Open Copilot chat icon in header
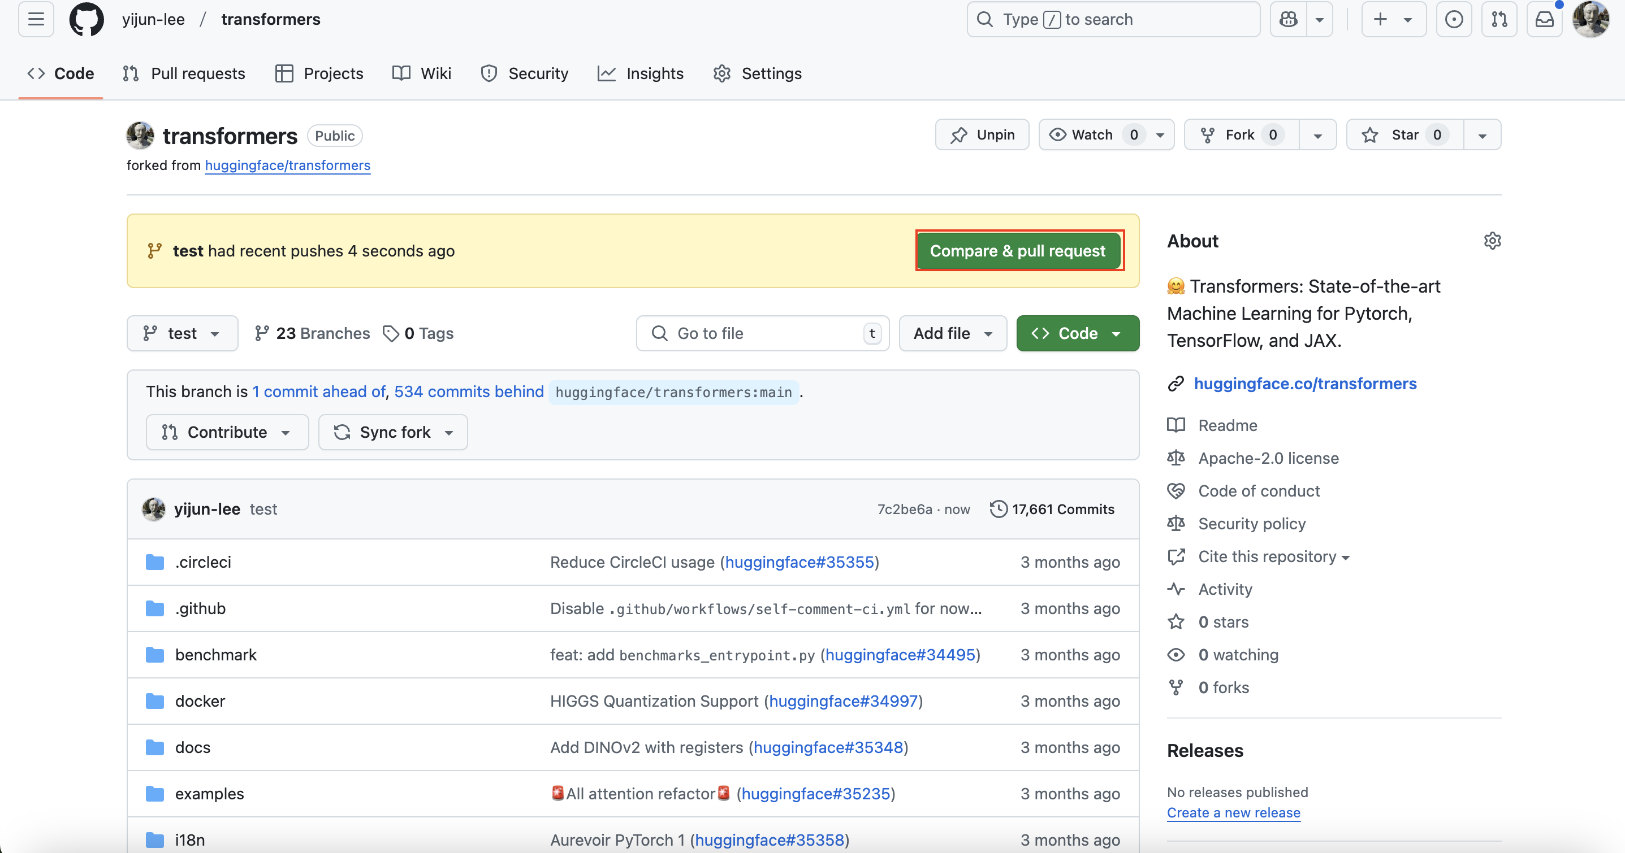1625x853 pixels. 1288,19
